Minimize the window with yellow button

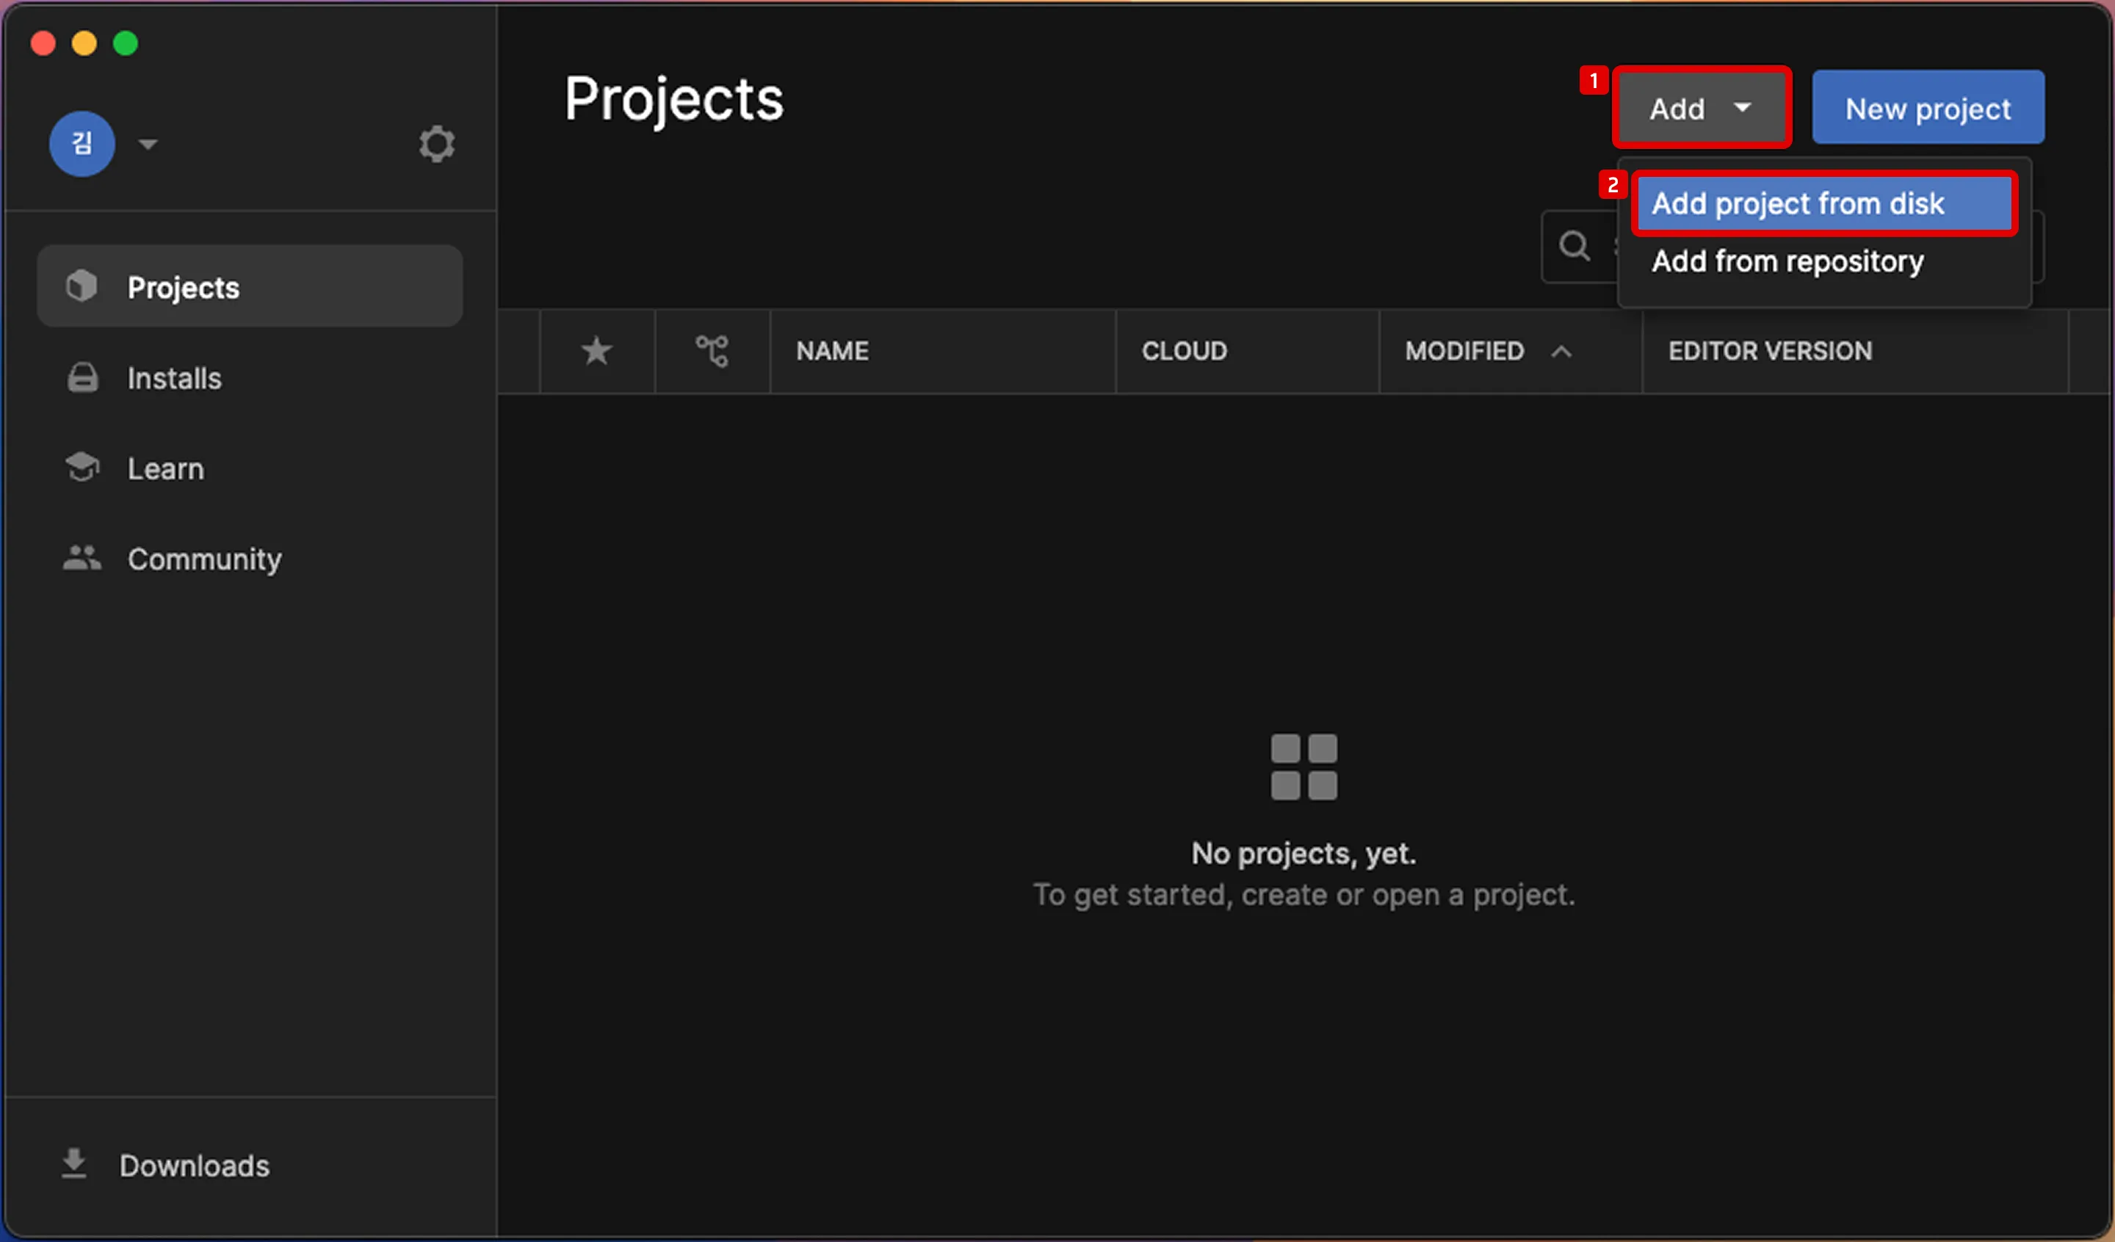[x=84, y=43]
